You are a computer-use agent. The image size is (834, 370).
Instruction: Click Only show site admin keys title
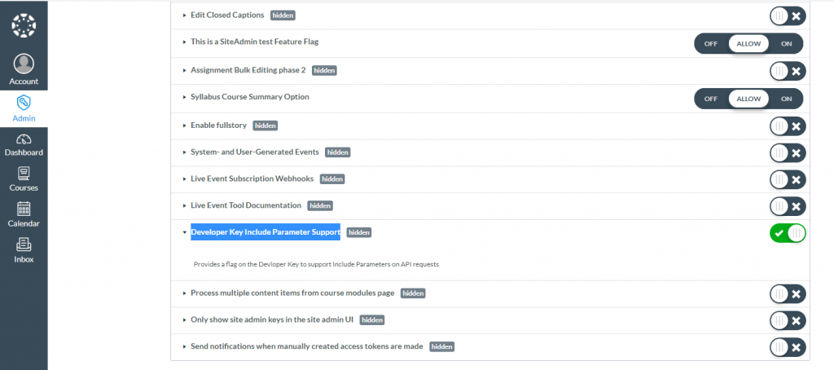(272, 319)
